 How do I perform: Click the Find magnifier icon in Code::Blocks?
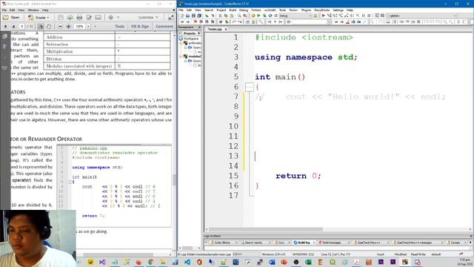point(238,16)
